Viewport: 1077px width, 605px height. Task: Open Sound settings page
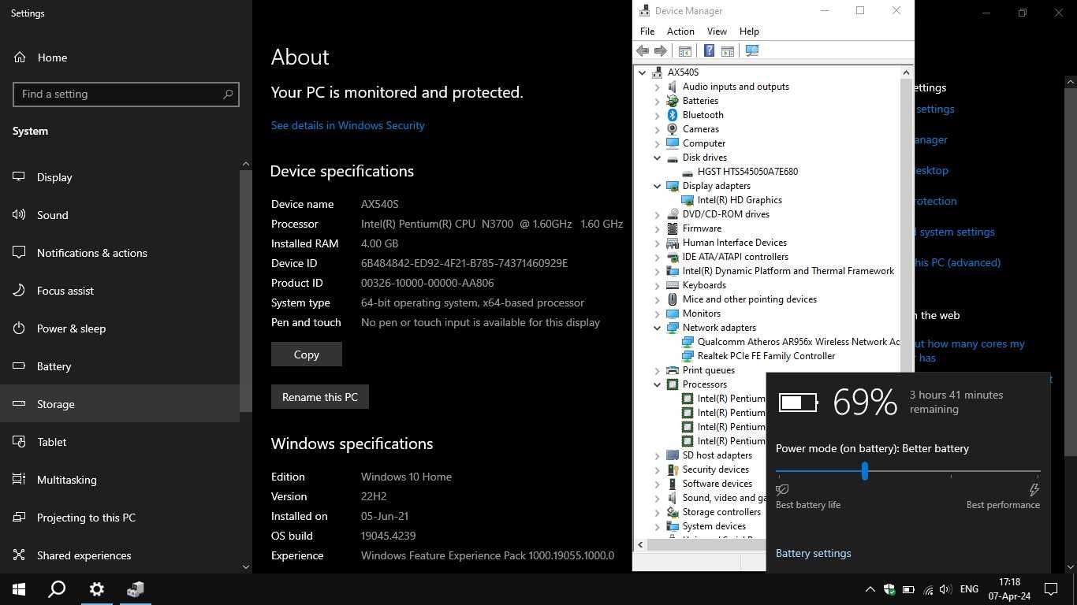point(120,215)
